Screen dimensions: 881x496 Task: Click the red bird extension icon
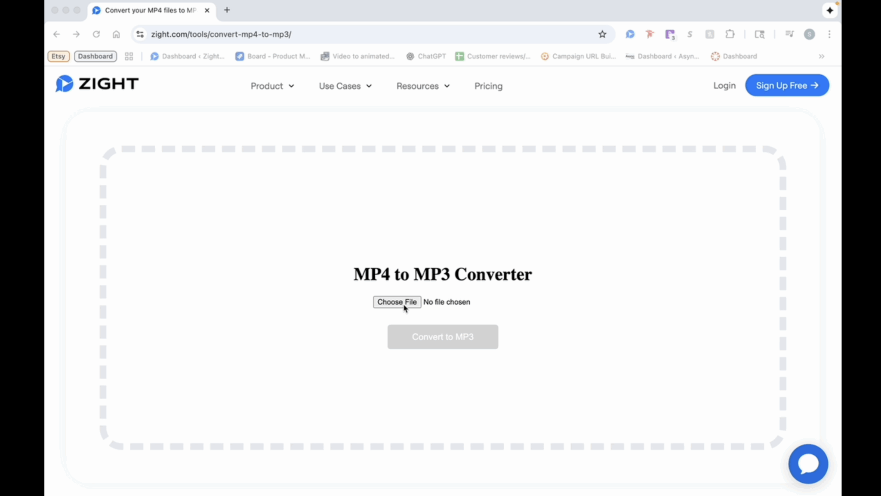coord(650,34)
